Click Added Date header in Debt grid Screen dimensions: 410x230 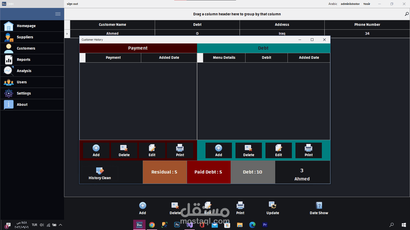309,57
